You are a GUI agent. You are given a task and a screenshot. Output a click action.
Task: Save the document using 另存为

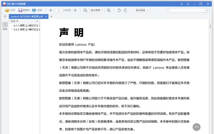(x=24, y=10)
